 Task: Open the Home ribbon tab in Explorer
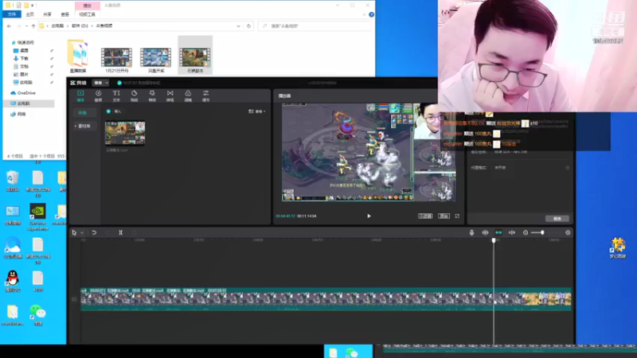[29, 14]
